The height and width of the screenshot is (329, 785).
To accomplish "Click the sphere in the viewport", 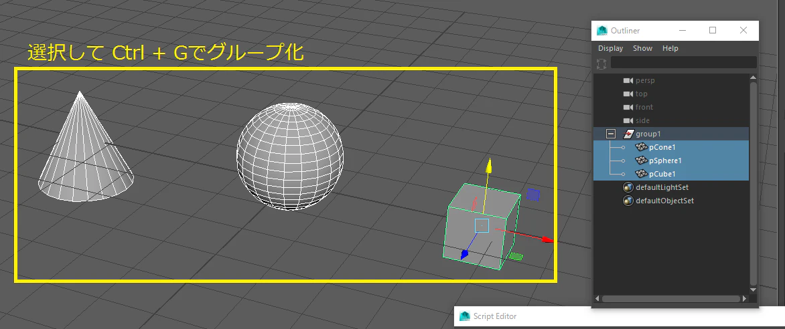I will click(290, 156).
